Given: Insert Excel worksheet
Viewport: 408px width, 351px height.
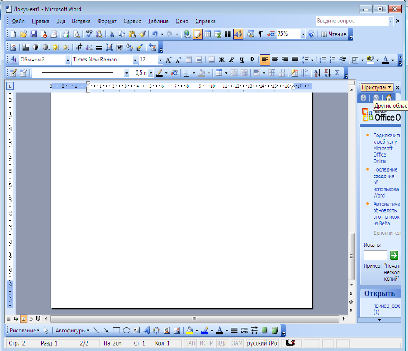Looking at the screenshot, I should click(218, 34).
